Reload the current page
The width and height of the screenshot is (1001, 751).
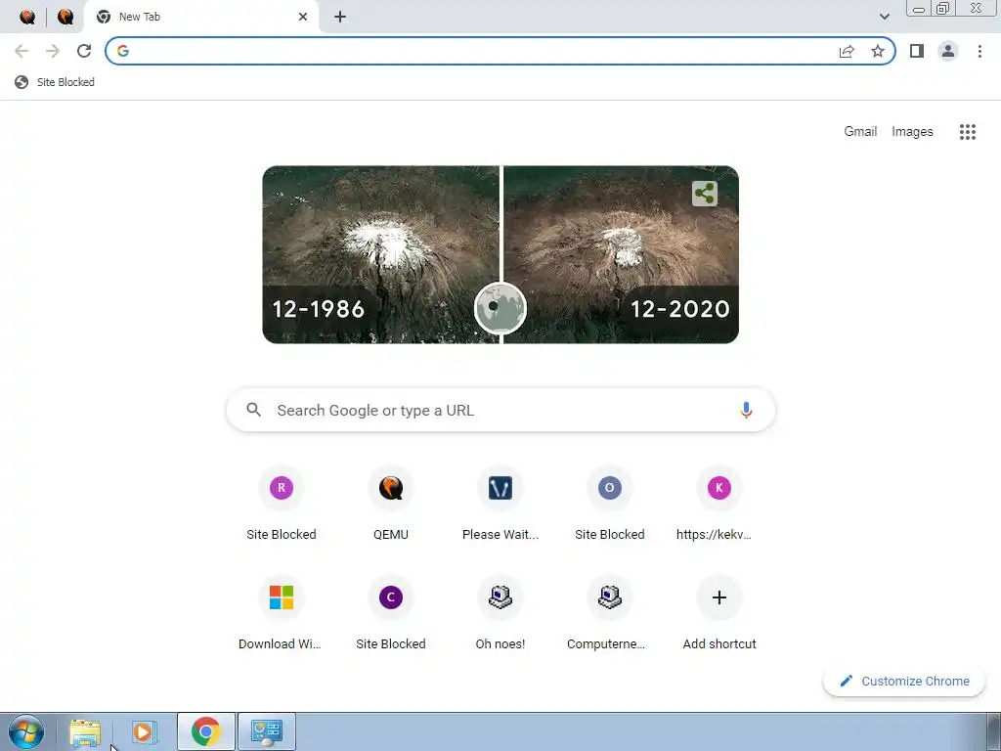[84, 51]
